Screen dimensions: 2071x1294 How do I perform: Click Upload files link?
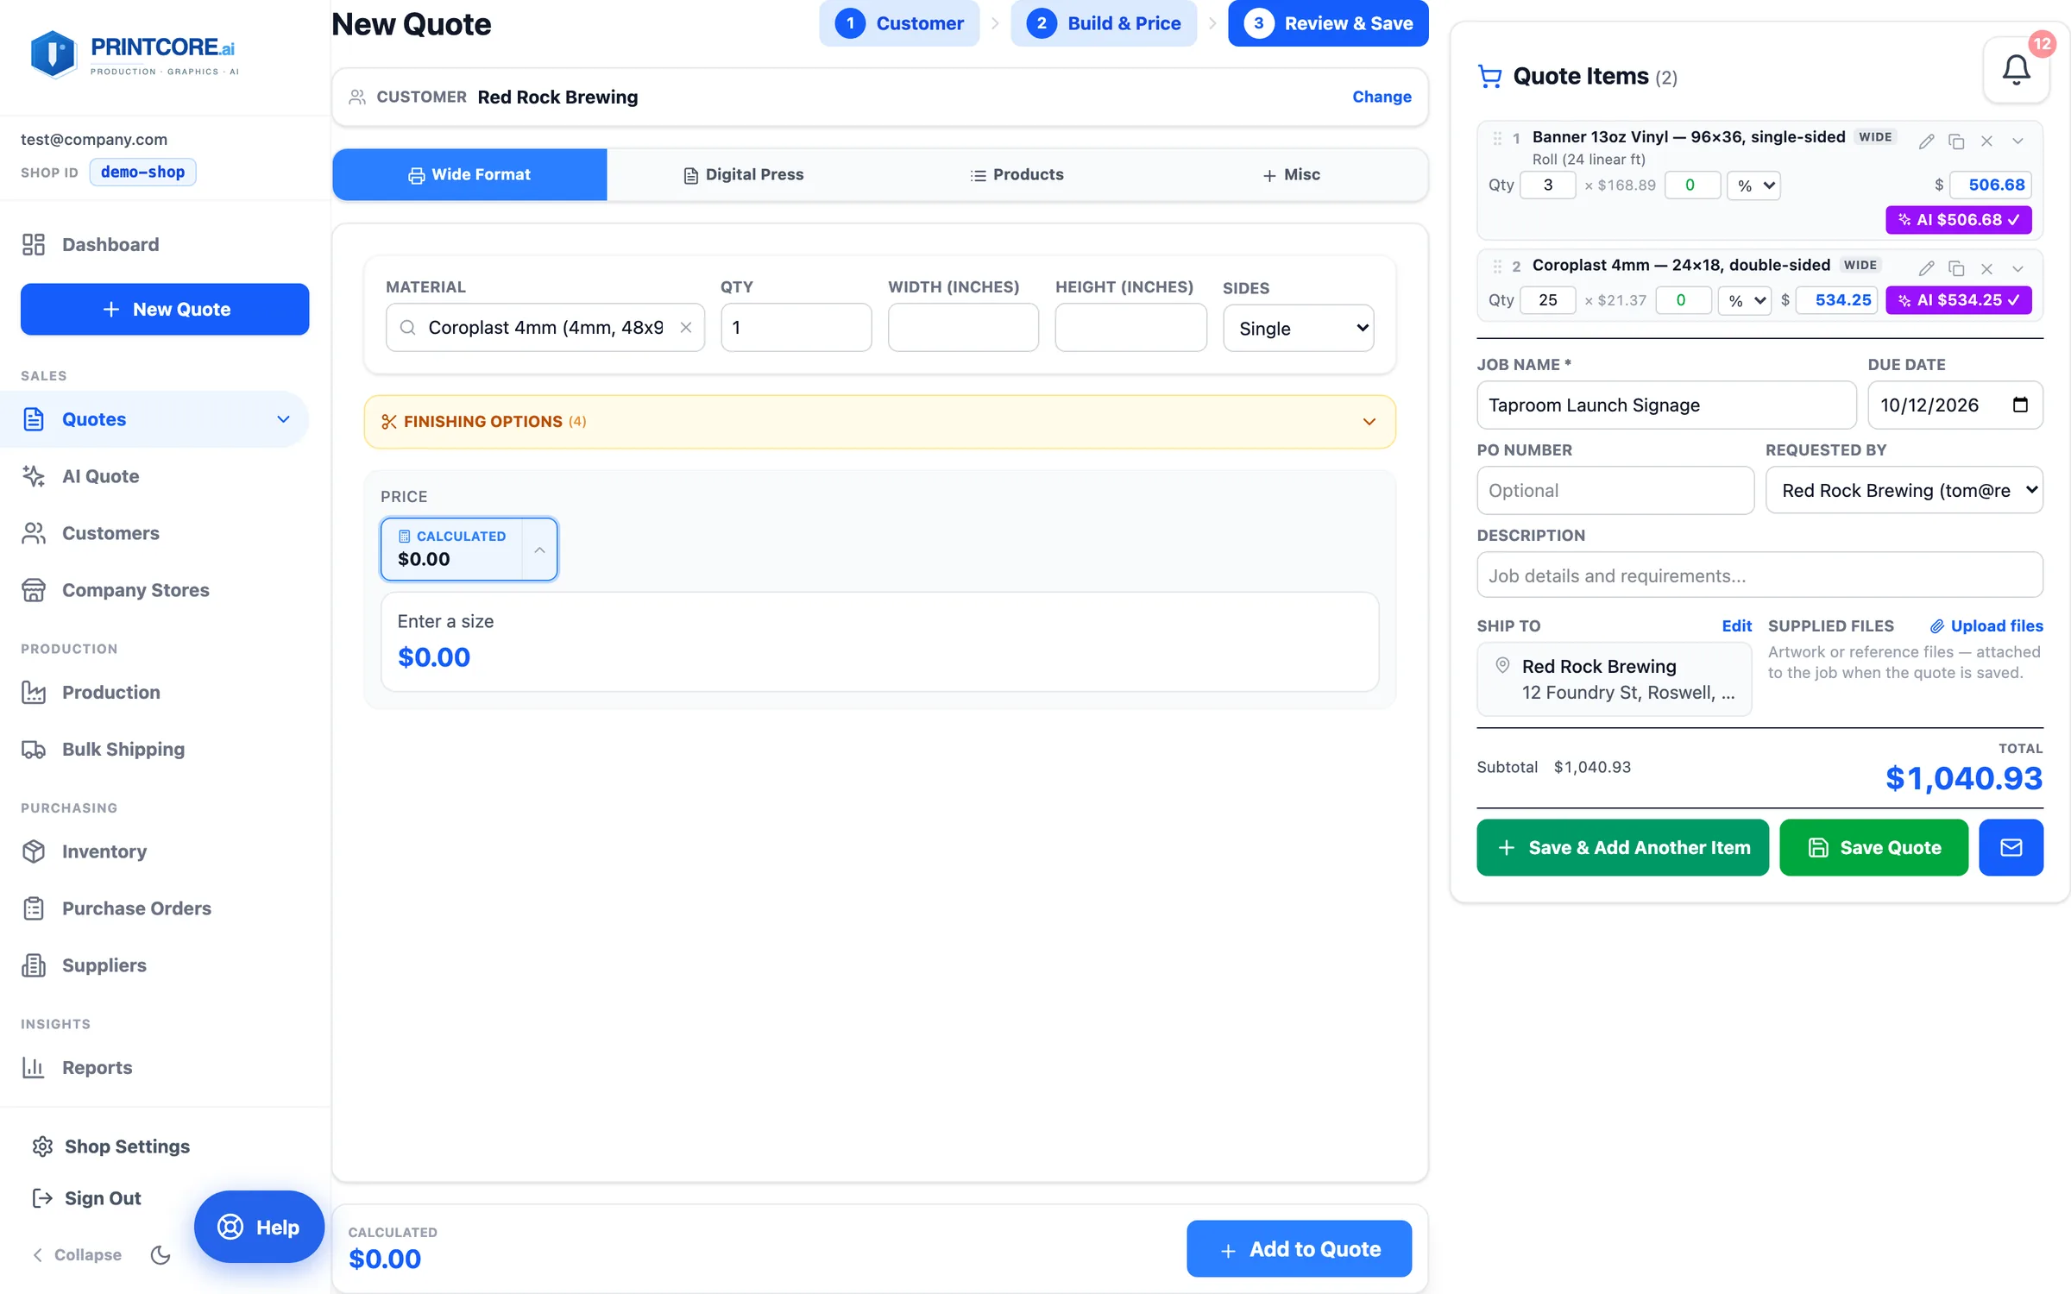pyautogui.click(x=1986, y=625)
